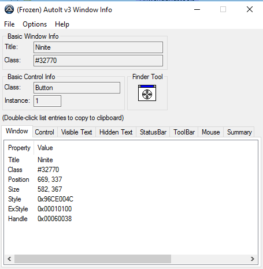Open the Help menu
The width and height of the screenshot is (263, 269).
[x=62, y=24]
